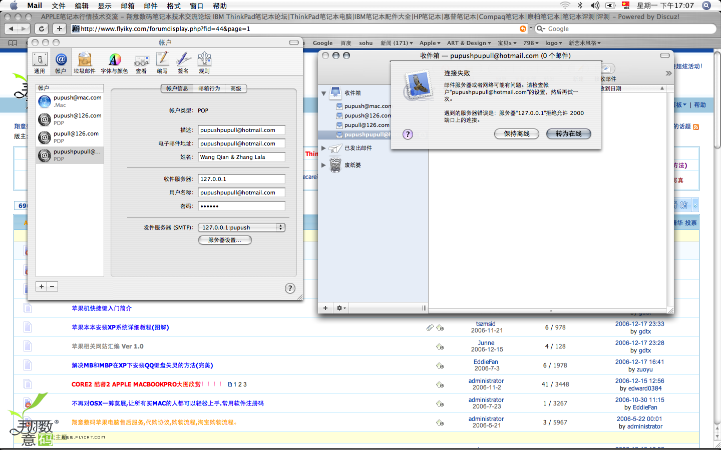Open the 字体与颜色 fonts and colors pane
This screenshot has height=450, width=721.
pos(115,62)
